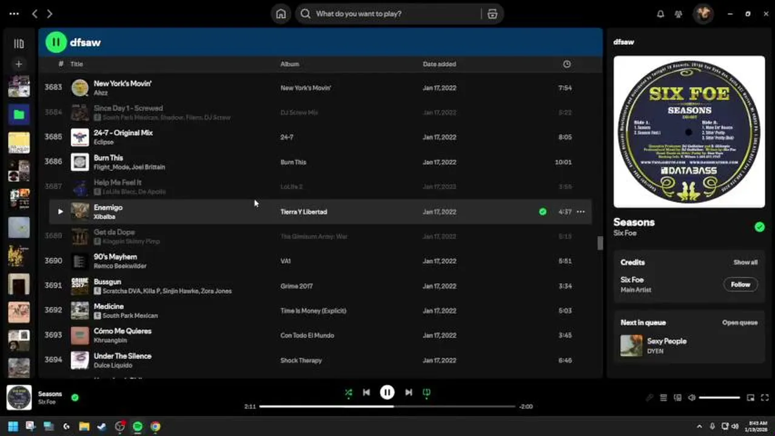775x436 pixels.
Task: Pause playback in the bottom player
Action: (x=387, y=392)
